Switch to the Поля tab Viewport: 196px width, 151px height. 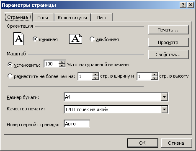(x=43, y=18)
